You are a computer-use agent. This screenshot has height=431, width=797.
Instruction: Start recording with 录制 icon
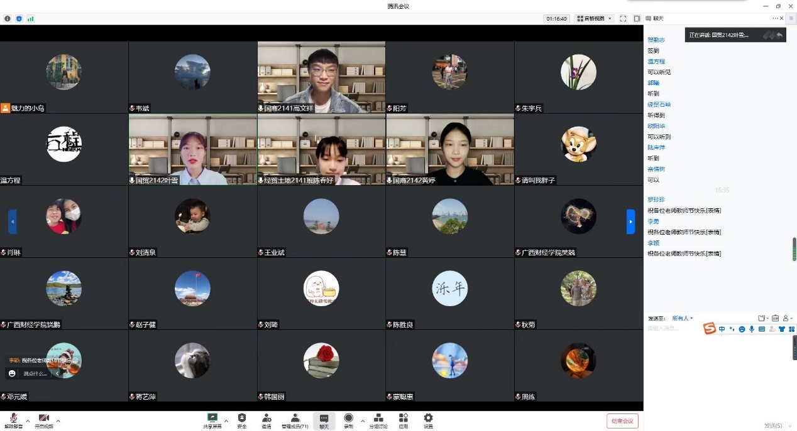tap(348, 420)
